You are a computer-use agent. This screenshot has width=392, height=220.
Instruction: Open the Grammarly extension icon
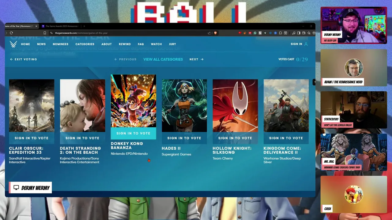pos(255,33)
